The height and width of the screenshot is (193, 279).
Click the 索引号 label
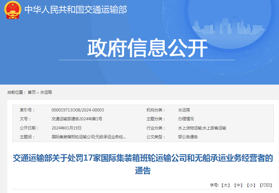point(27,110)
